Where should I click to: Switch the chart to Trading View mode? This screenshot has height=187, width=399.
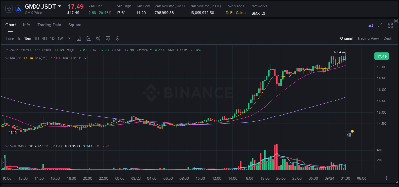coord(368,38)
